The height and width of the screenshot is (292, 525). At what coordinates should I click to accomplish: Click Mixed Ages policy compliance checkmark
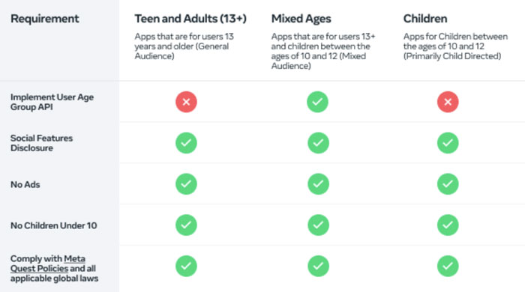(318, 267)
